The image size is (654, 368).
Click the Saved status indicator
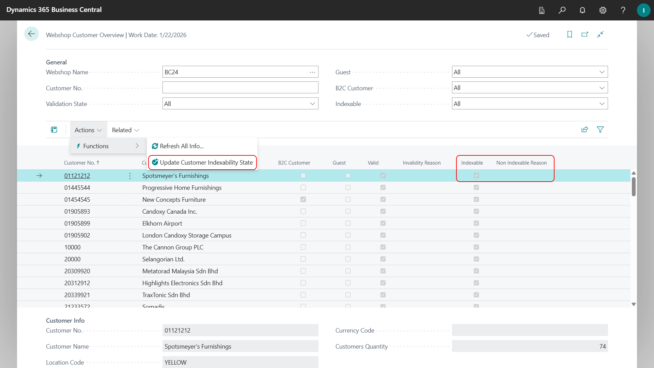(x=538, y=35)
